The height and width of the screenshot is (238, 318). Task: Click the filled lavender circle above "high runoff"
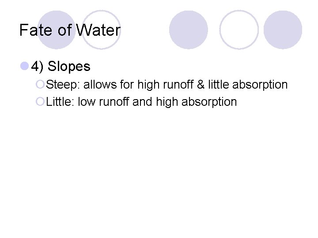pos(189,30)
